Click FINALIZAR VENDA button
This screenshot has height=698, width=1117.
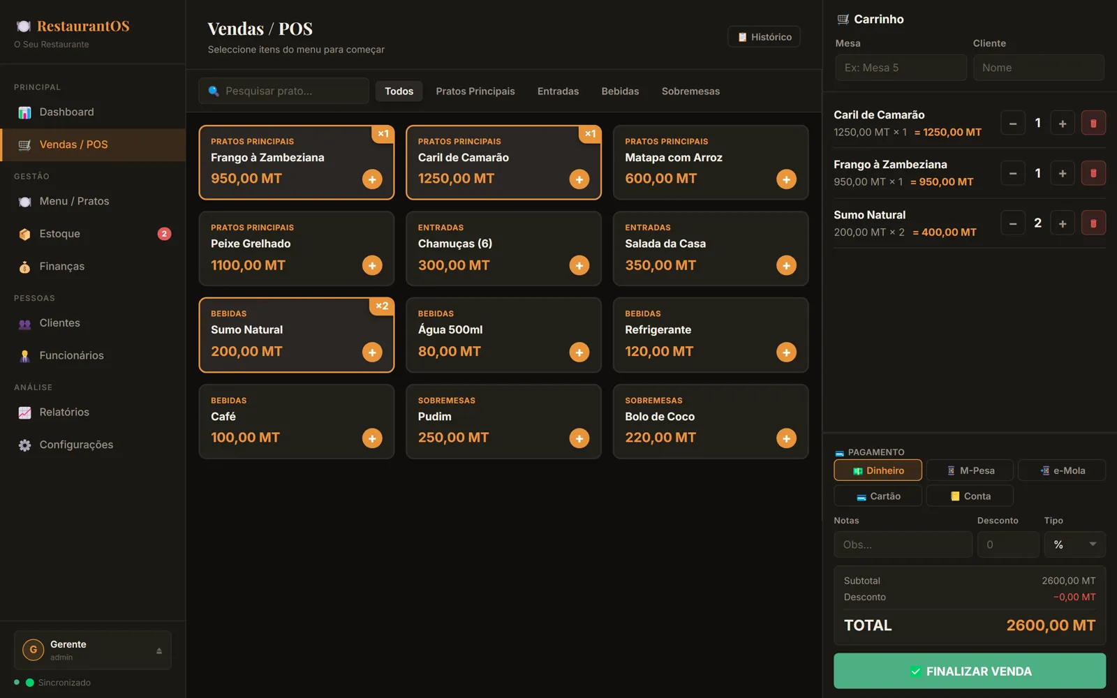click(970, 671)
